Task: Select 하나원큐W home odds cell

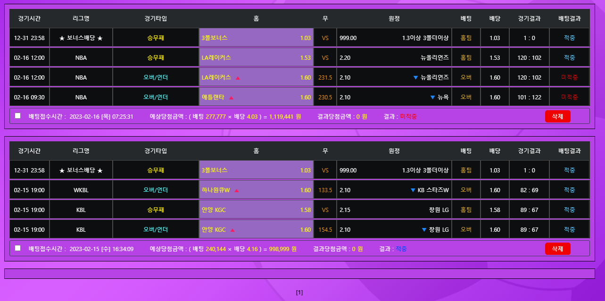Action: coord(256,190)
